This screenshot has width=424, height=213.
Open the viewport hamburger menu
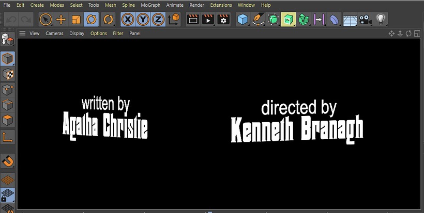click(x=22, y=33)
